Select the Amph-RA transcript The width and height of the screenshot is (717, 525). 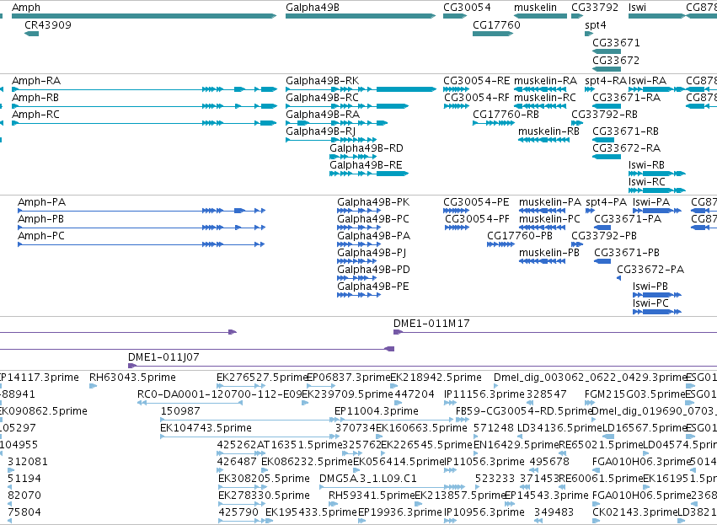tap(145, 89)
